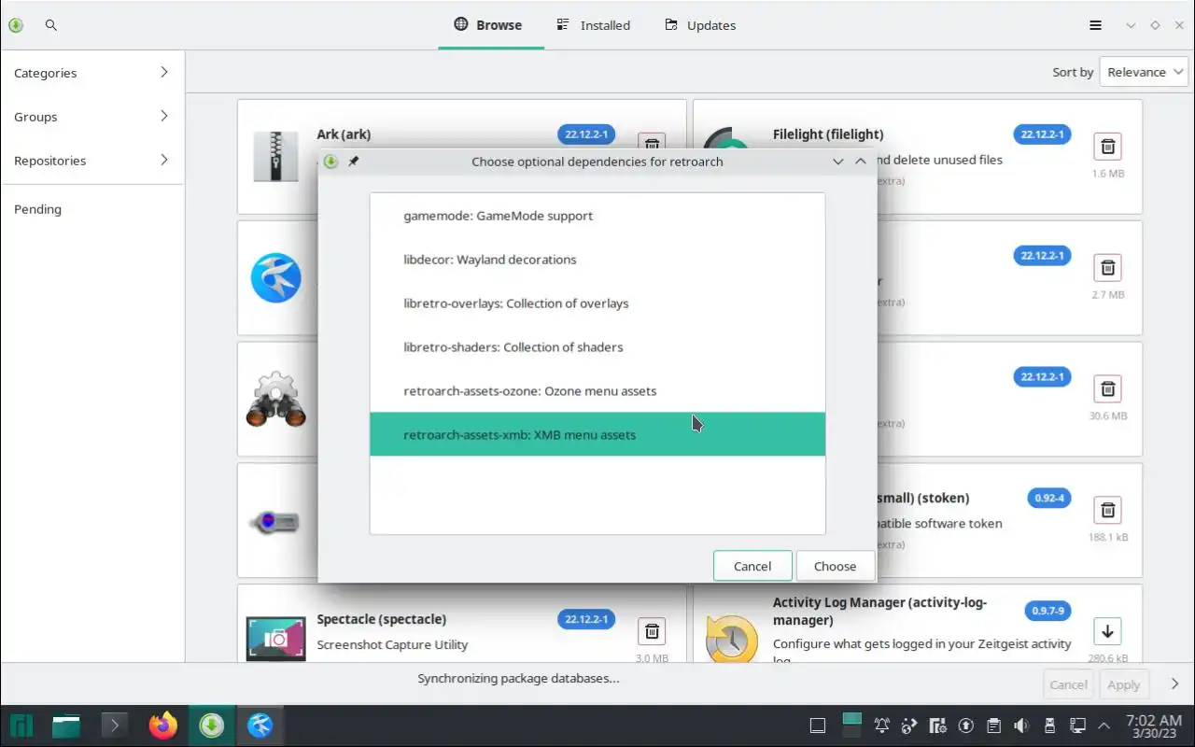The image size is (1195, 747).
Task: Click the 0.92-4 version badge
Action: [x=1049, y=498]
